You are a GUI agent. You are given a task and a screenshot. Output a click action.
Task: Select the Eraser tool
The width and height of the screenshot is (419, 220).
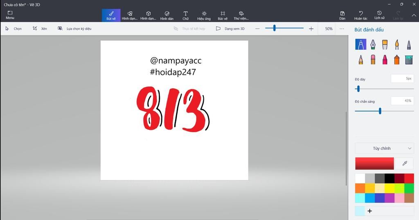pyautogui.click(x=373, y=60)
